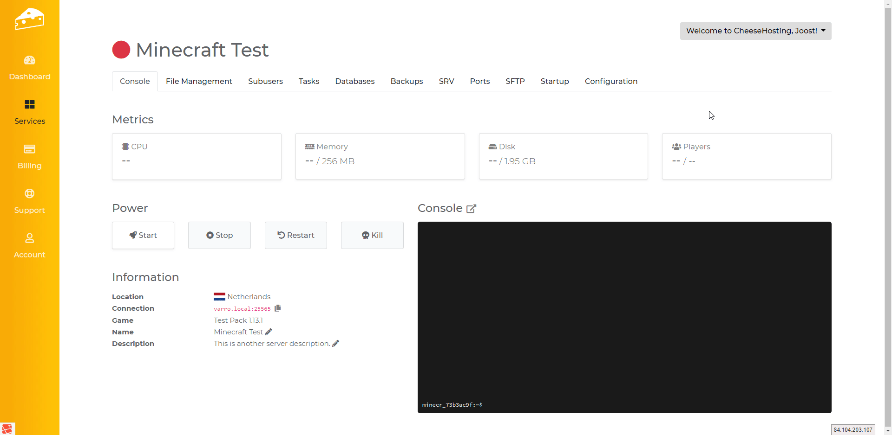Open the Billing sidebar section
Screen dimensions: 892x435
29,157
